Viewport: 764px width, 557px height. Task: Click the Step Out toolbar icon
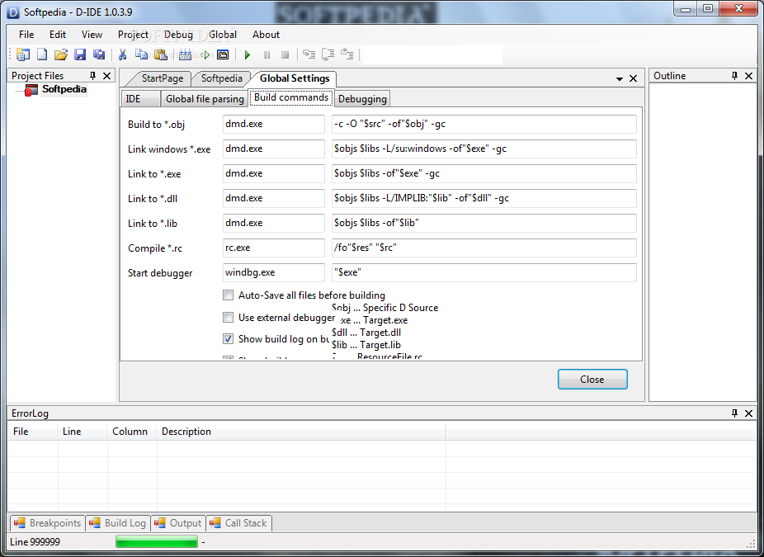(347, 54)
